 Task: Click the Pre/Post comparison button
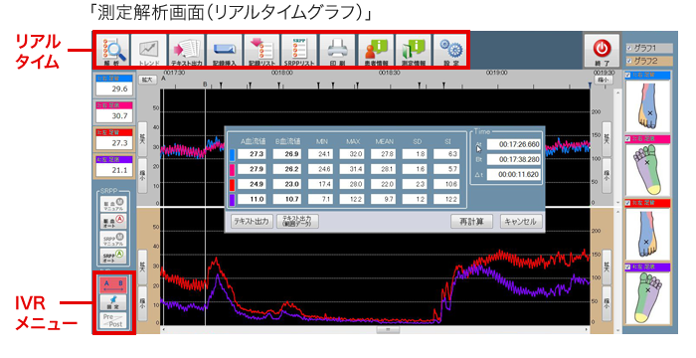(113, 320)
